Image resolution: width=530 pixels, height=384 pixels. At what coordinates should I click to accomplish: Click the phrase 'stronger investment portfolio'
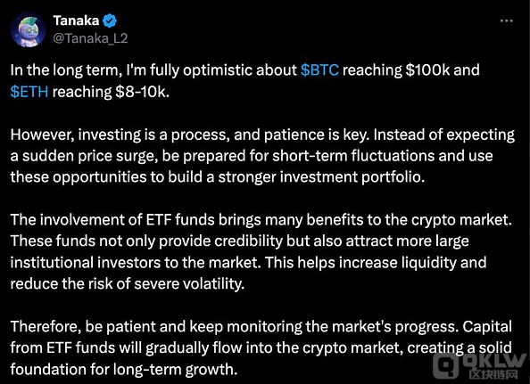click(x=321, y=177)
